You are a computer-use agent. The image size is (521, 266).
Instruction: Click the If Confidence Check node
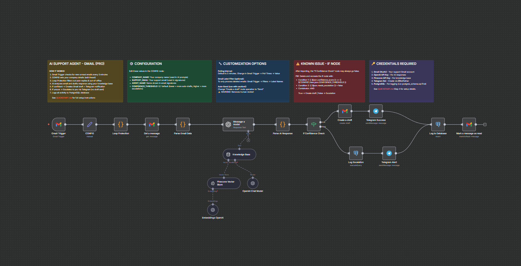314,124
